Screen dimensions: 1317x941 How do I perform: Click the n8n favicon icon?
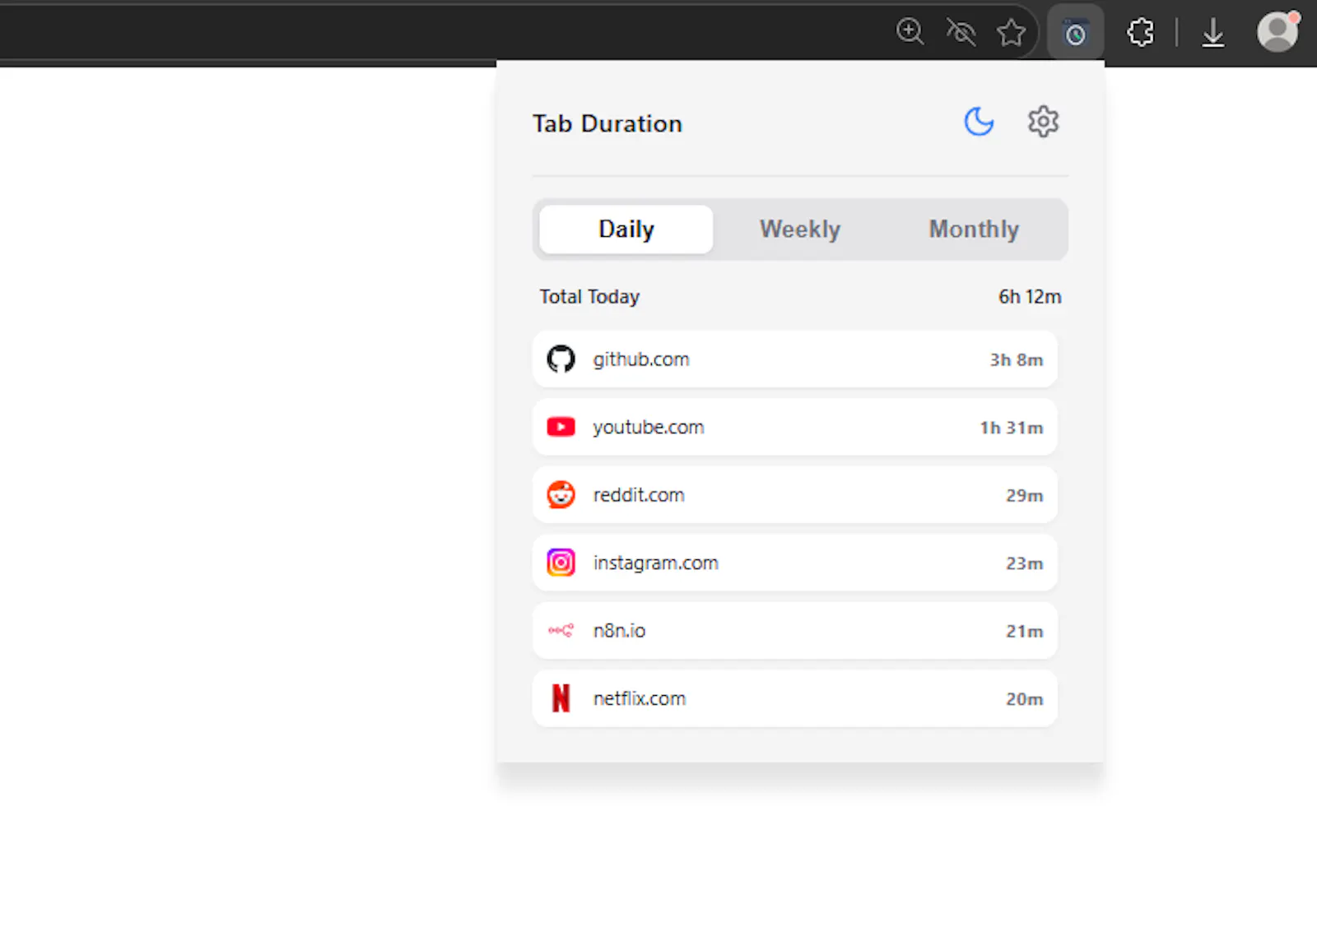pos(561,631)
